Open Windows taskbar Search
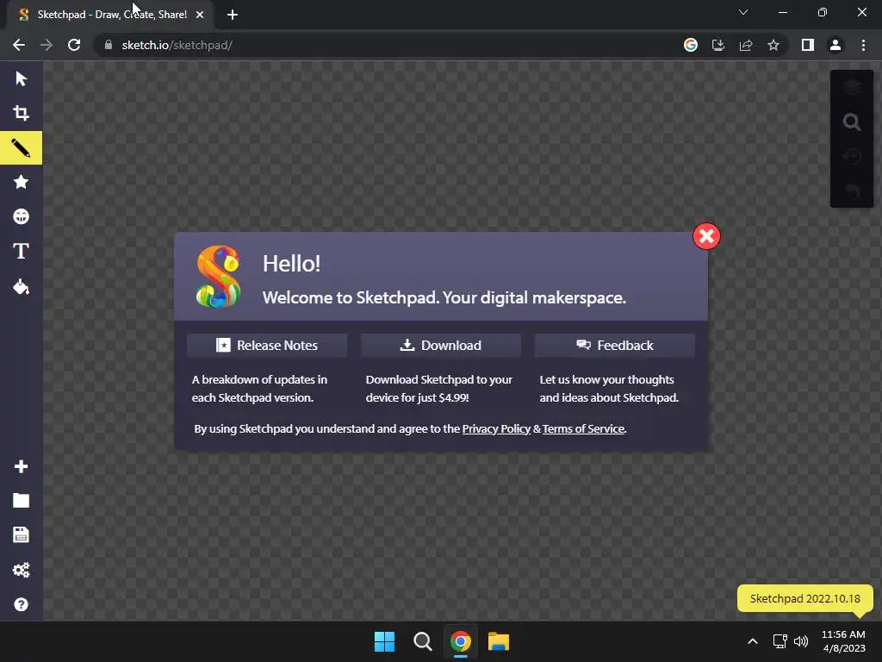Viewport: 882px width, 662px height. [x=422, y=641]
